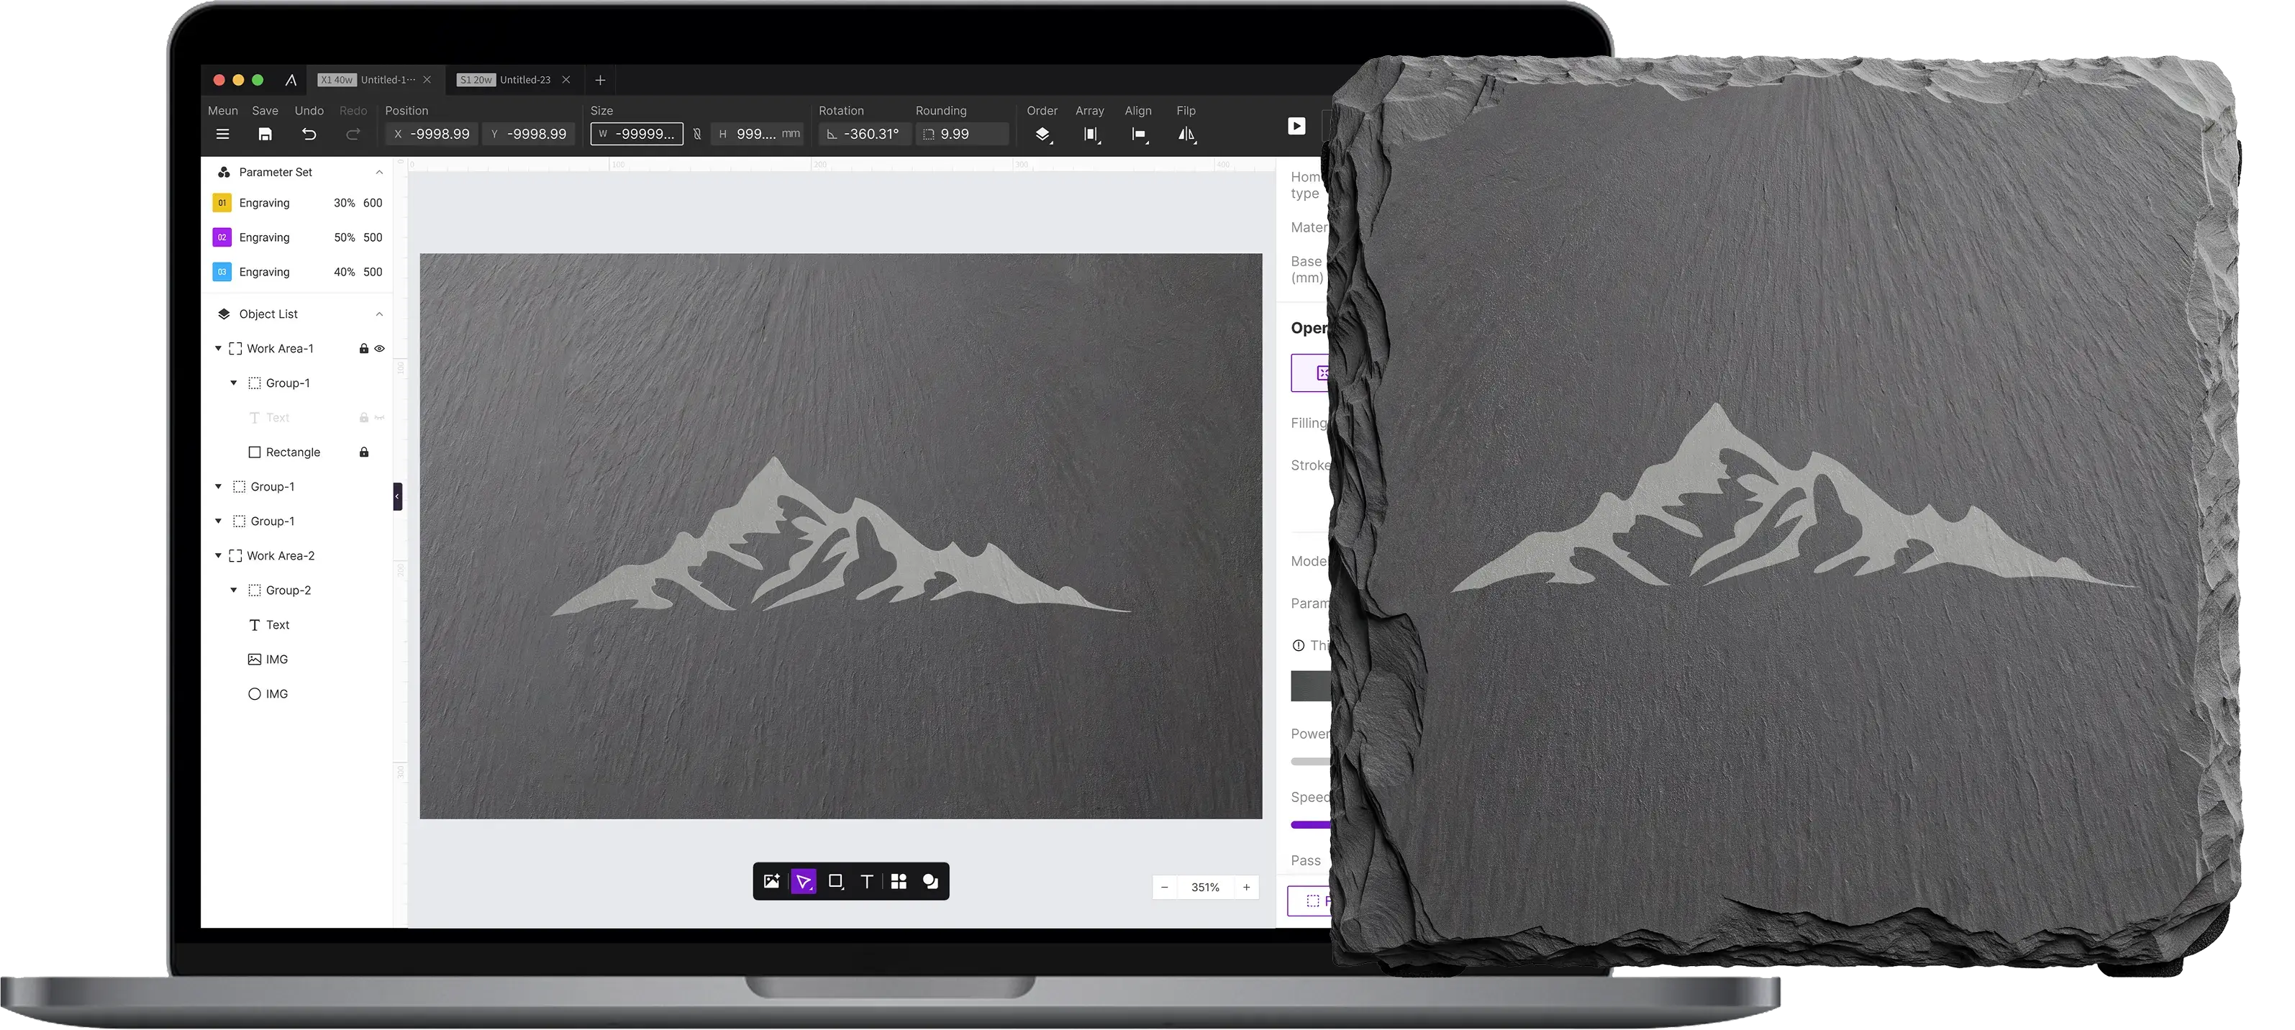The height and width of the screenshot is (1030, 2295).
Task: Close the Untitled-1 tab
Action: (427, 80)
